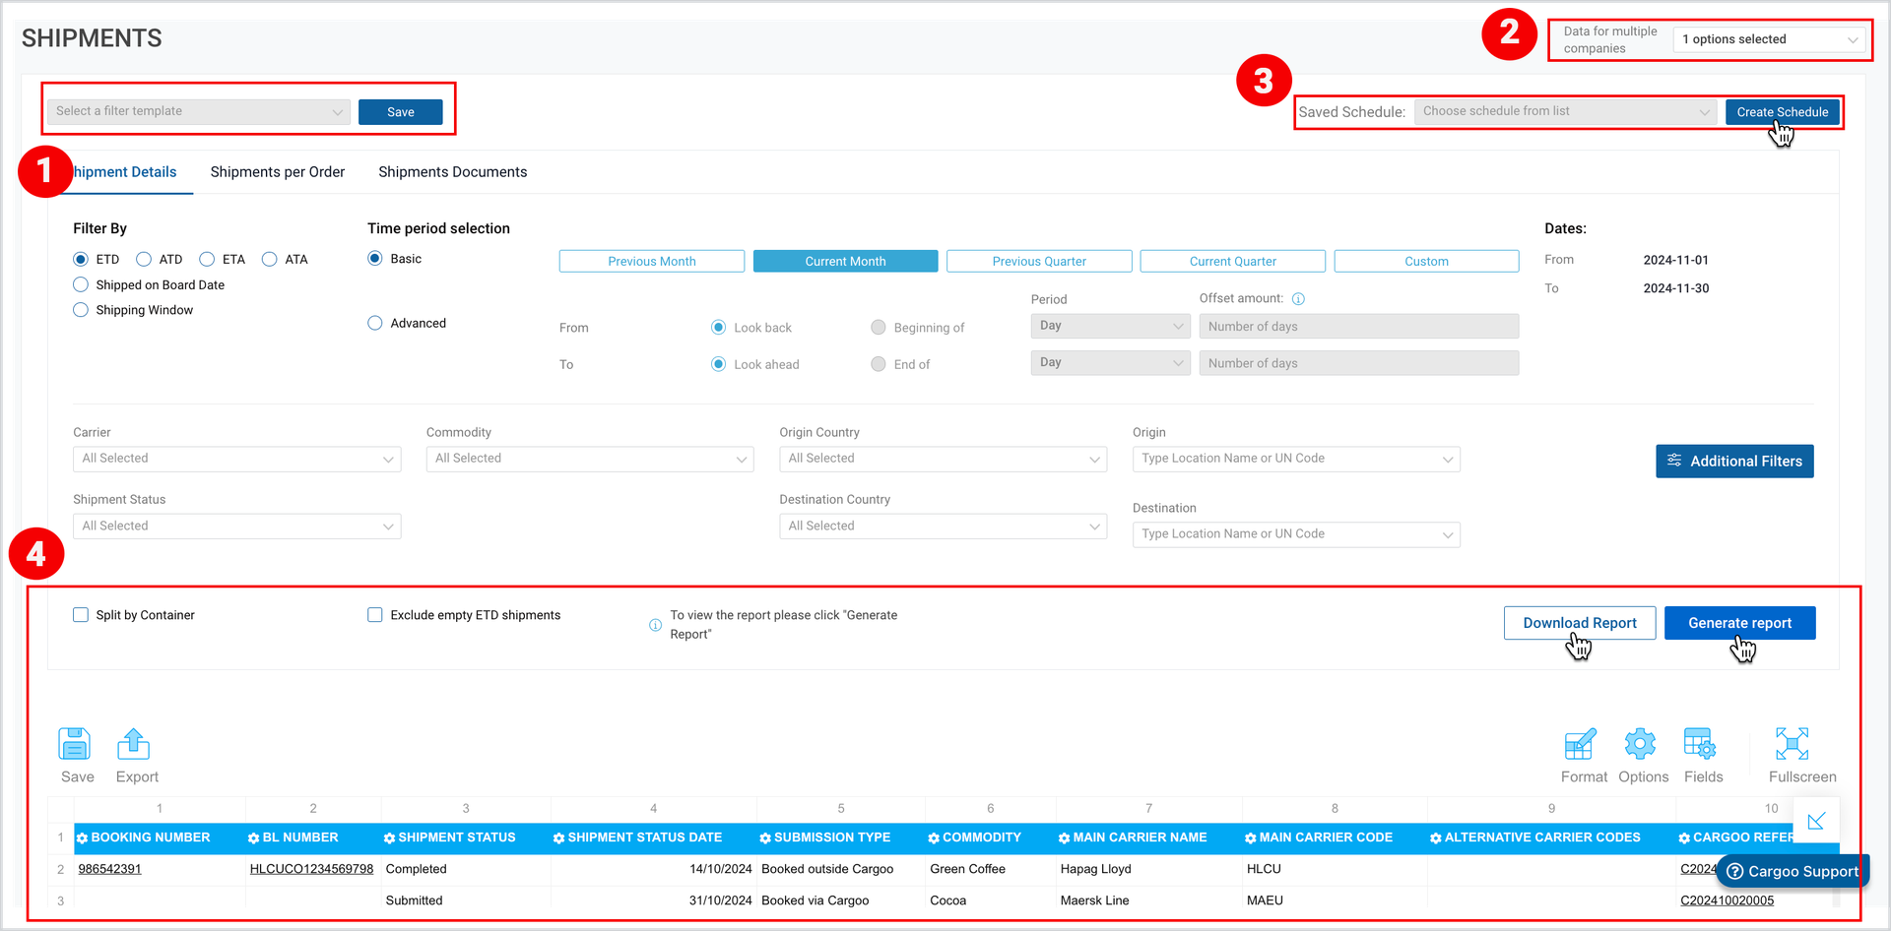Click gear icon on SHIPMENT STATUS DATE column
Viewport: 1891px width, 931px height.
click(x=559, y=838)
